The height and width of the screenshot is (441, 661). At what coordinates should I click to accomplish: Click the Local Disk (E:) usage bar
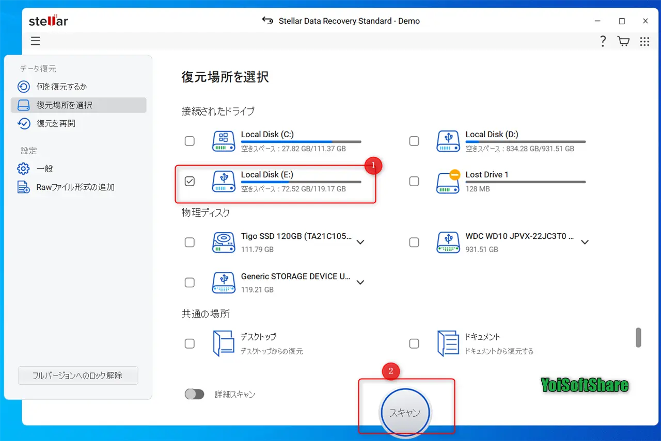click(301, 182)
